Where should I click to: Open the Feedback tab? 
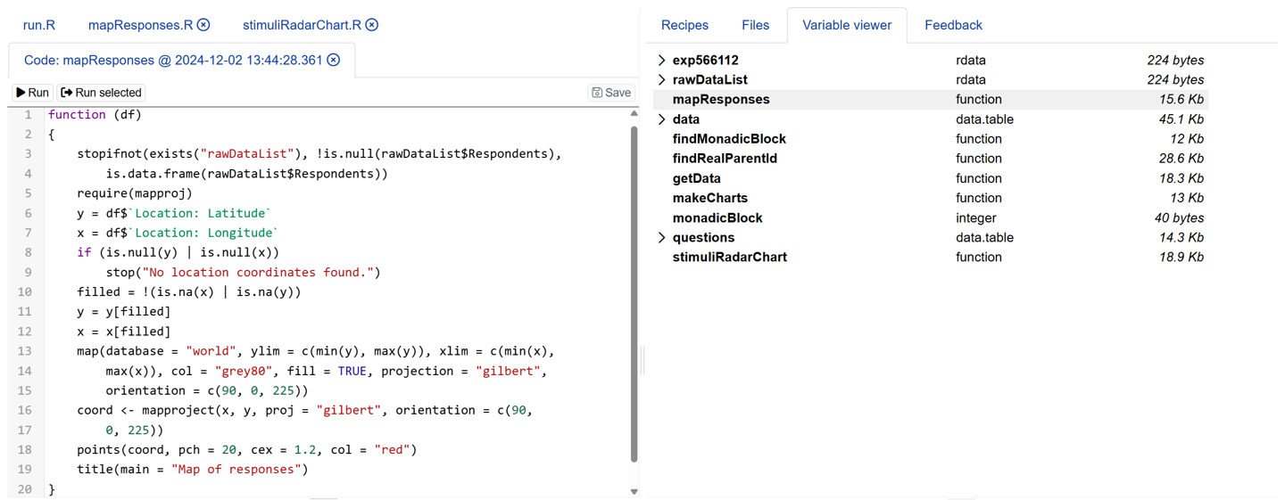(953, 25)
